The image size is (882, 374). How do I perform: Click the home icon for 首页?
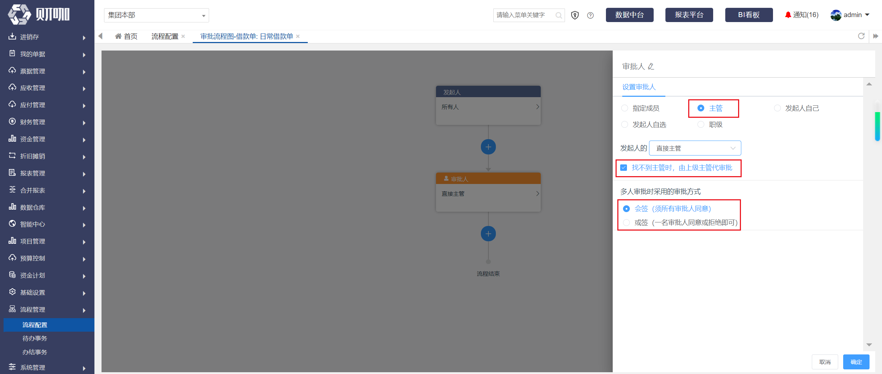pos(118,36)
